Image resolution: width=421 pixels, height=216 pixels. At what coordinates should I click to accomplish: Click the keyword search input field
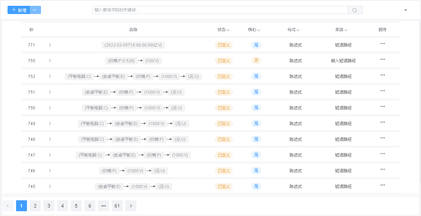tap(220, 10)
